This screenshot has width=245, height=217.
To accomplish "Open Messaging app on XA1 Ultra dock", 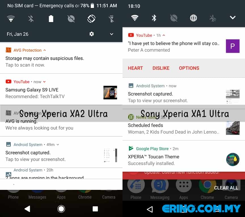I will 160,189.
